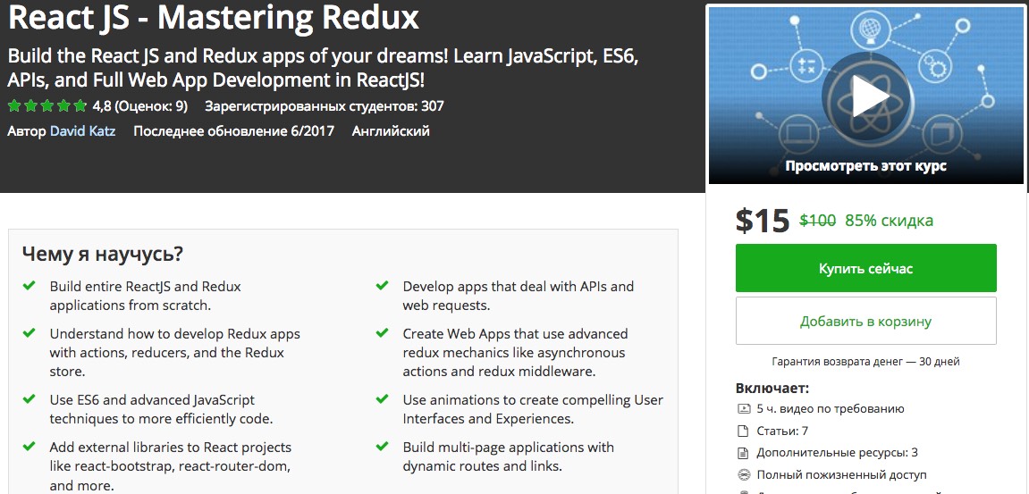
Task: Click the checkmark beside "Build multi-page applications"
Action: click(383, 447)
